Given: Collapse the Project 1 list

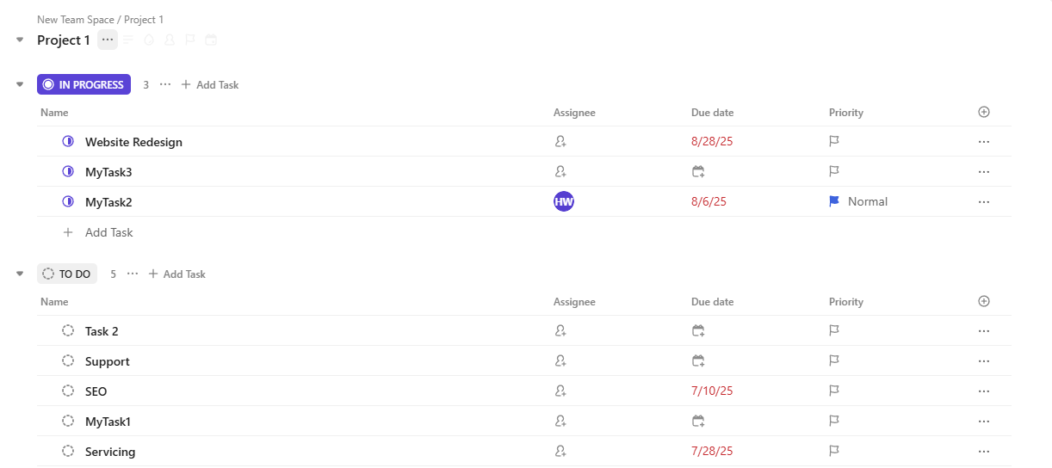Looking at the screenshot, I should [20, 40].
